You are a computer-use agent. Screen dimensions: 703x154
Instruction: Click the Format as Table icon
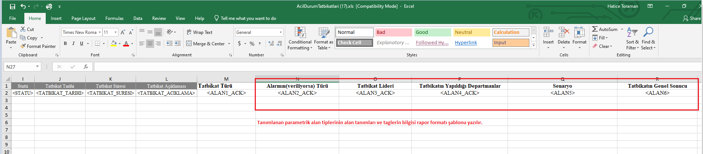pyautogui.click(x=324, y=33)
